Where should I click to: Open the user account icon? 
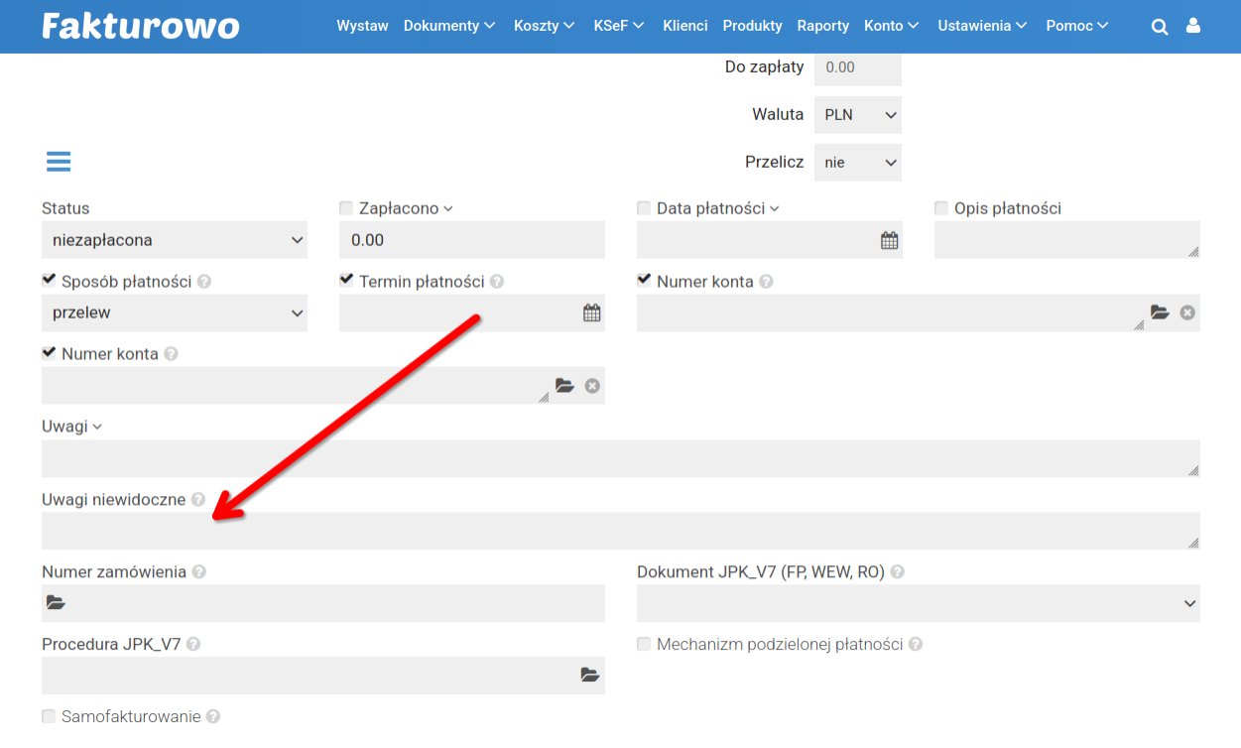(x=1192, y=26)
